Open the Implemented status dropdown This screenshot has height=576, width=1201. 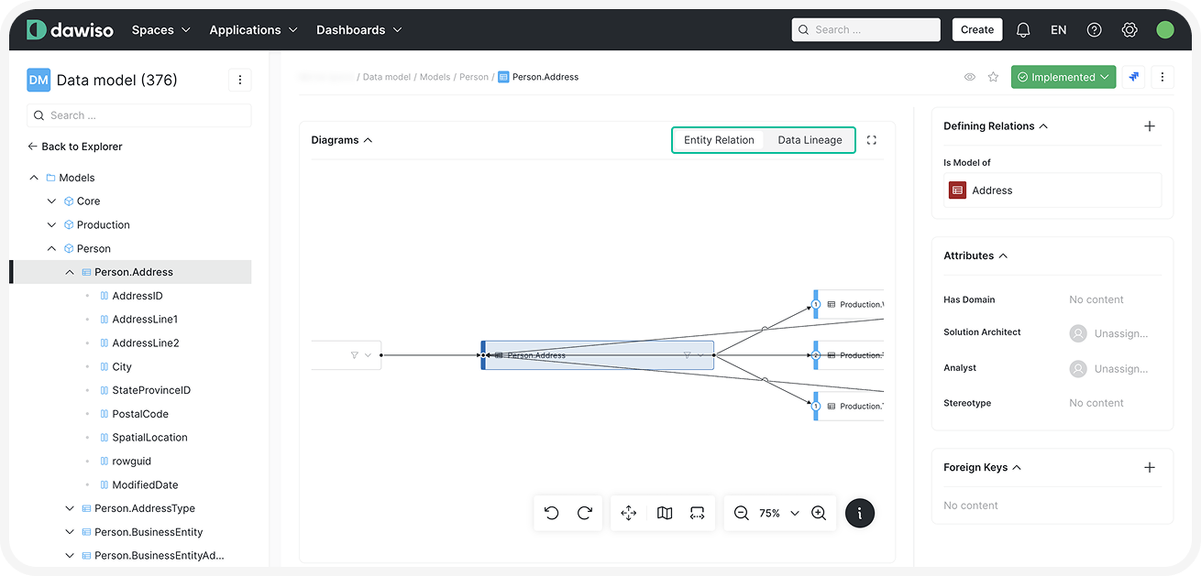[x=1063, y=78]
